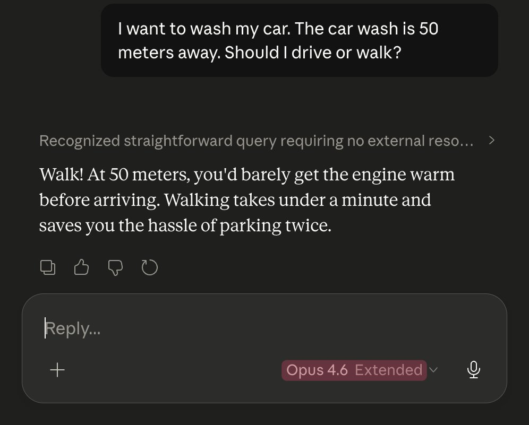Click the user message bubble about car wash
This screenshot has width=529, height=425.
tap(299, 40)
